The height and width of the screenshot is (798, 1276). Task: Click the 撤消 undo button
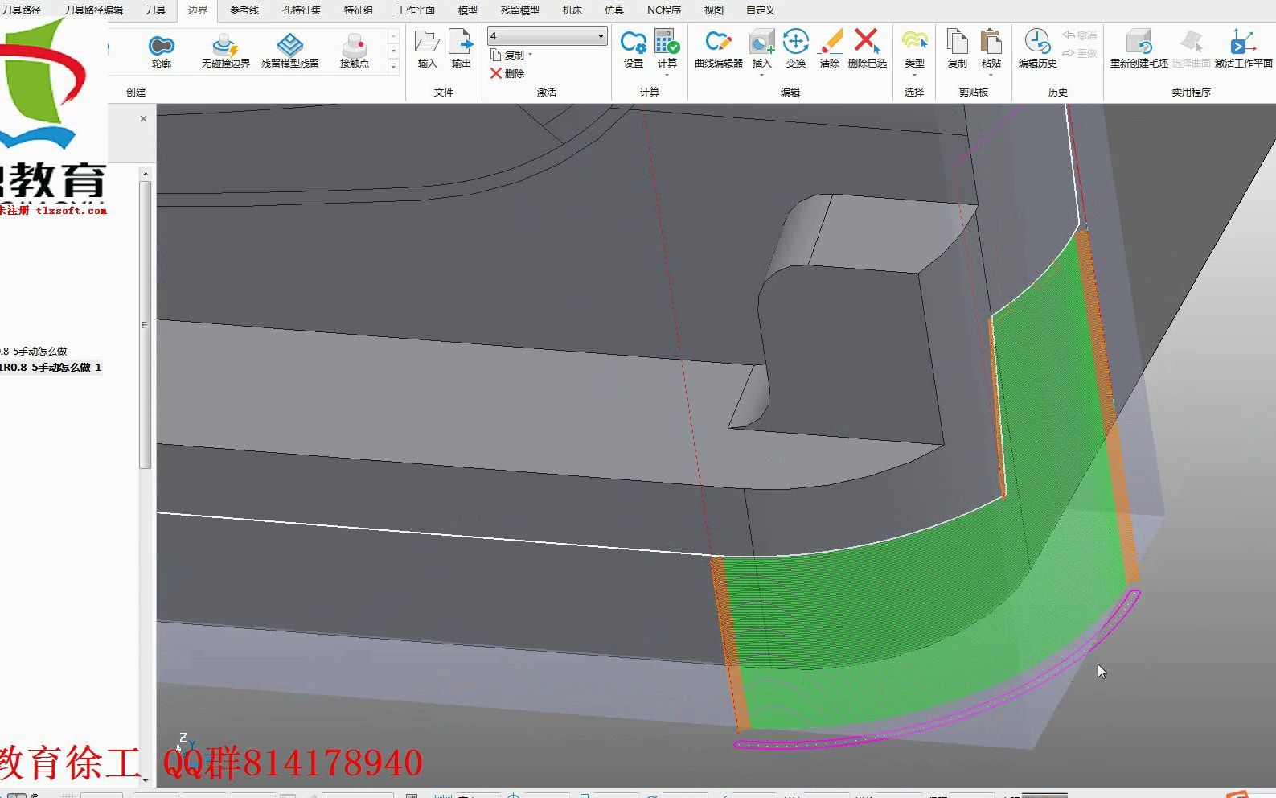pyautogui.click(x=1080, y=35)
